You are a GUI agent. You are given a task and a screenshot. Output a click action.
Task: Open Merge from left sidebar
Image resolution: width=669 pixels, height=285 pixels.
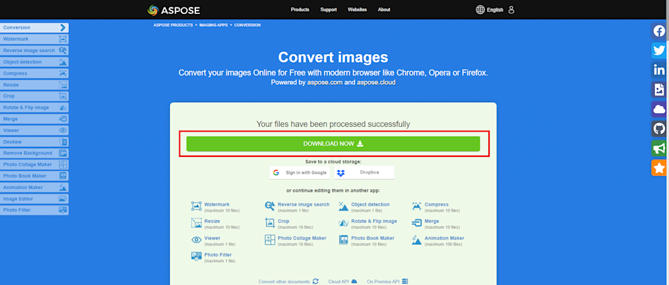pyautogui.click(x=34, y=119)
